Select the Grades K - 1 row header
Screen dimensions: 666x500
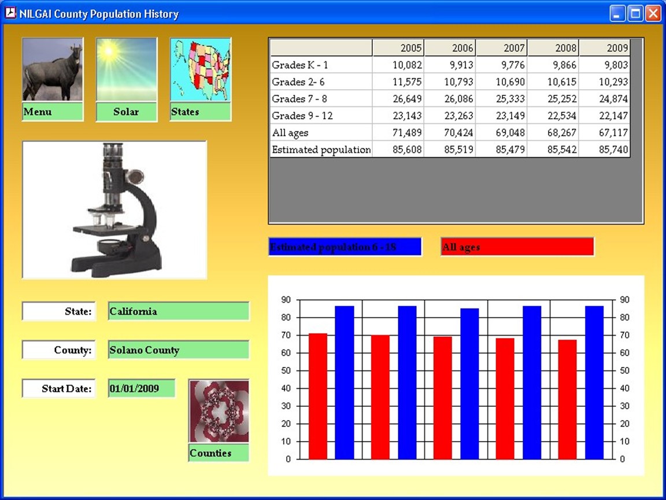click(321, 65)
